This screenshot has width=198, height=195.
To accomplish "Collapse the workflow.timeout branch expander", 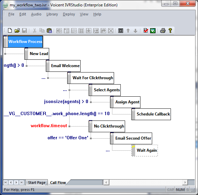I will (x=69, y=126).
